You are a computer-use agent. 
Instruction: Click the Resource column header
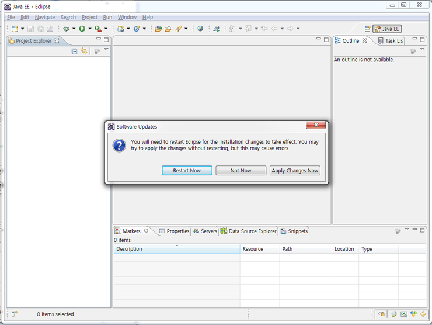[x=260, y=249]
